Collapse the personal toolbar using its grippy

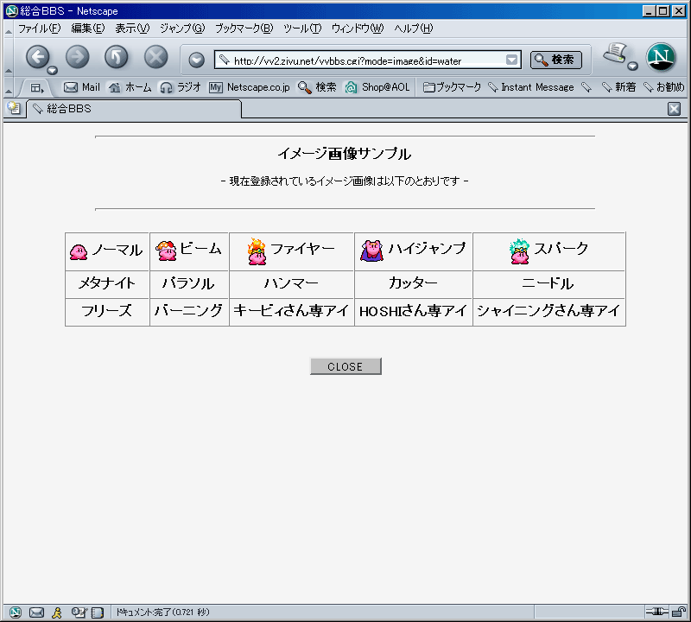(9, 88)
